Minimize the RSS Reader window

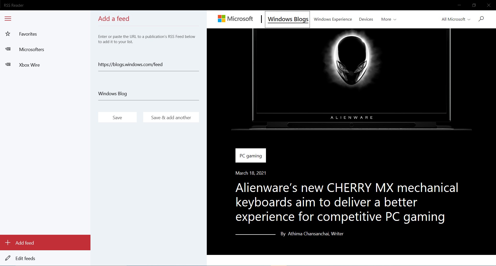click(x=459, y=5)
